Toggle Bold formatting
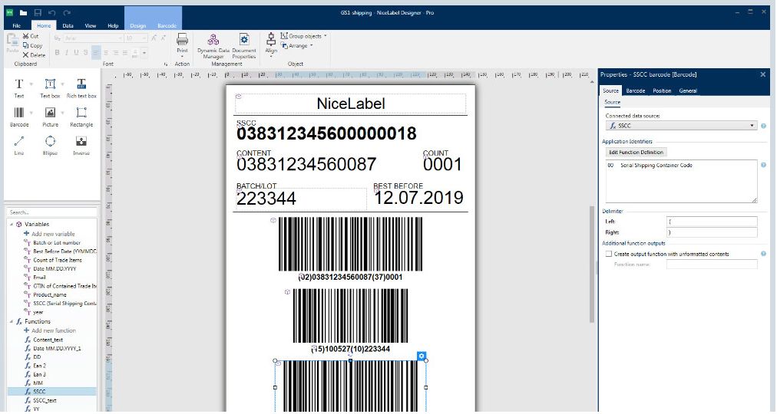The image size is (777, 414). pos(57,52)
